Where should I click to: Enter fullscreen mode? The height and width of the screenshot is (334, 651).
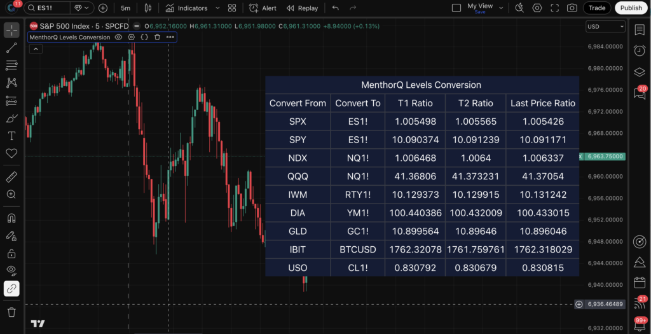coord(554,8)
